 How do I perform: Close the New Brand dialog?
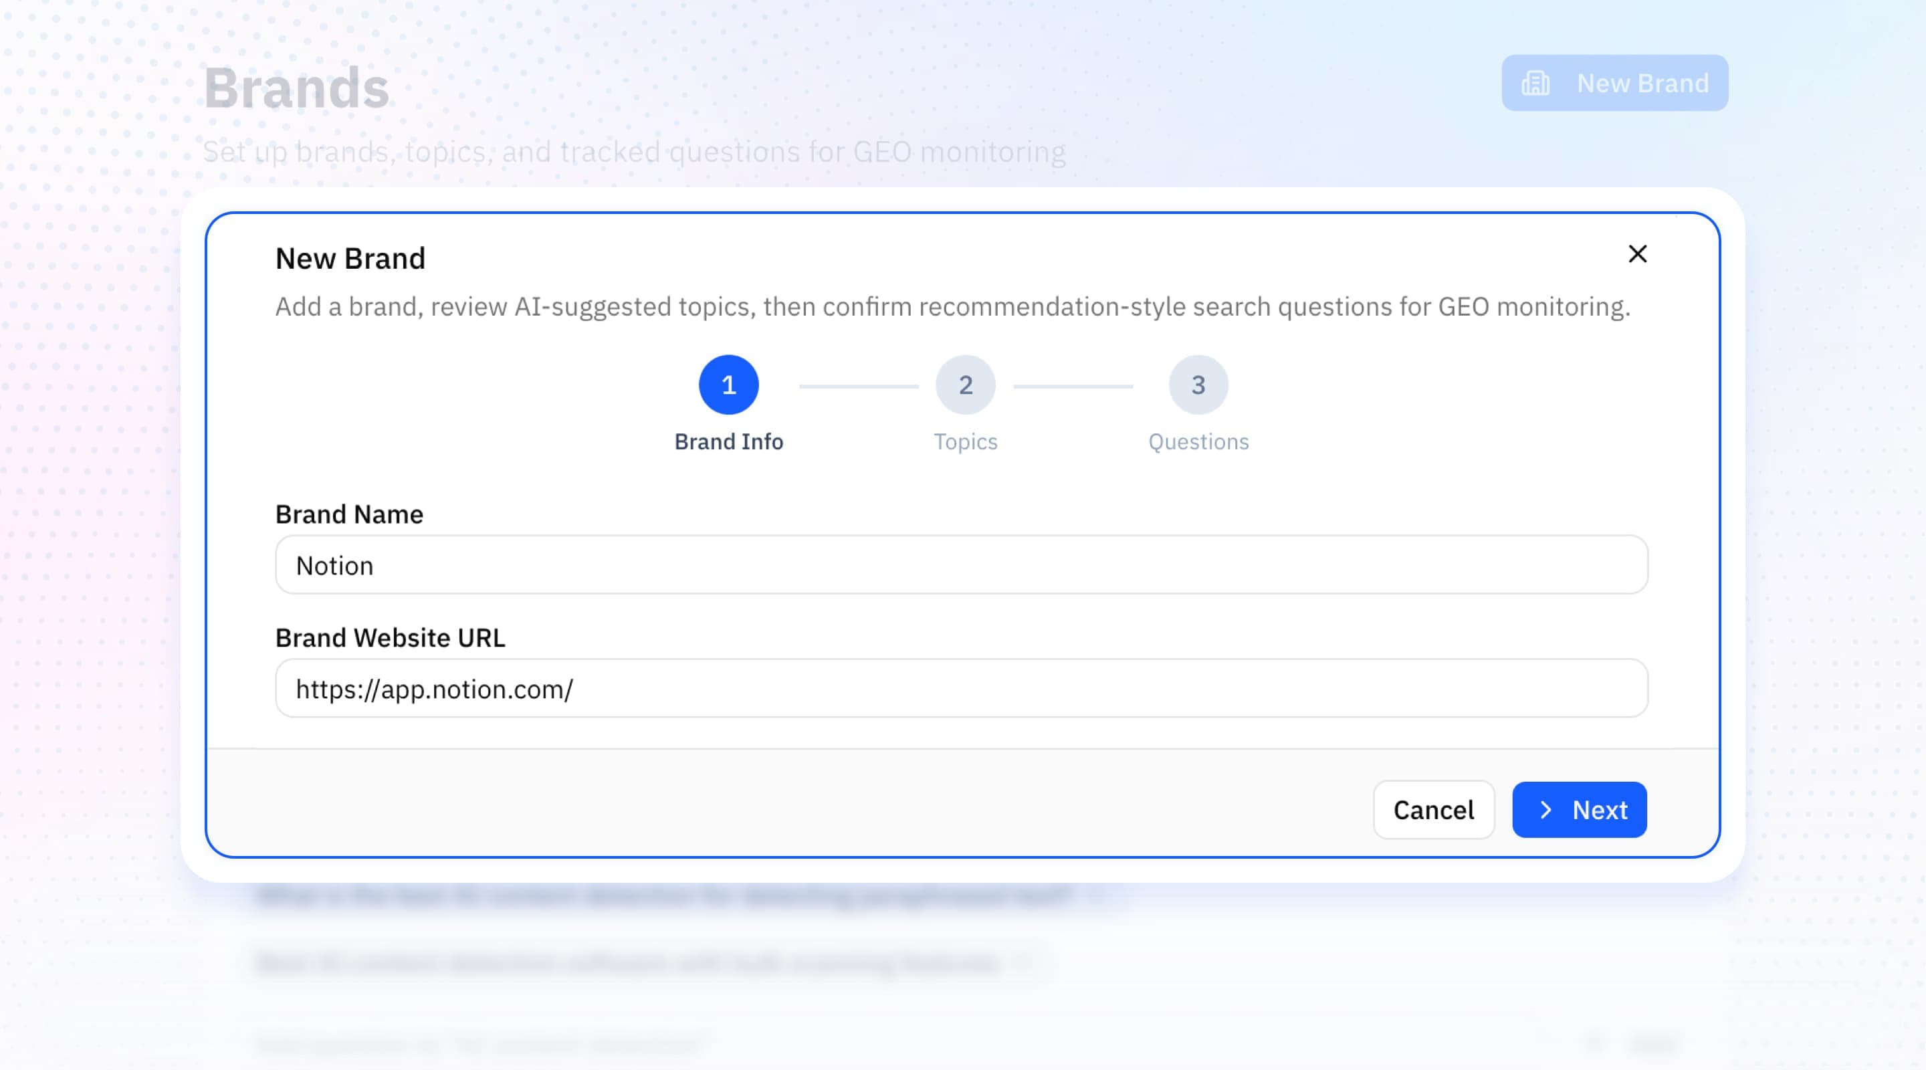[1637, 254]
